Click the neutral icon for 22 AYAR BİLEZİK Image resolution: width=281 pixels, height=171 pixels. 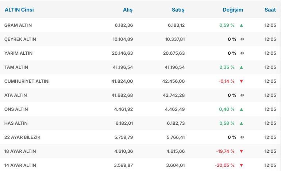[x=242, y=137]
